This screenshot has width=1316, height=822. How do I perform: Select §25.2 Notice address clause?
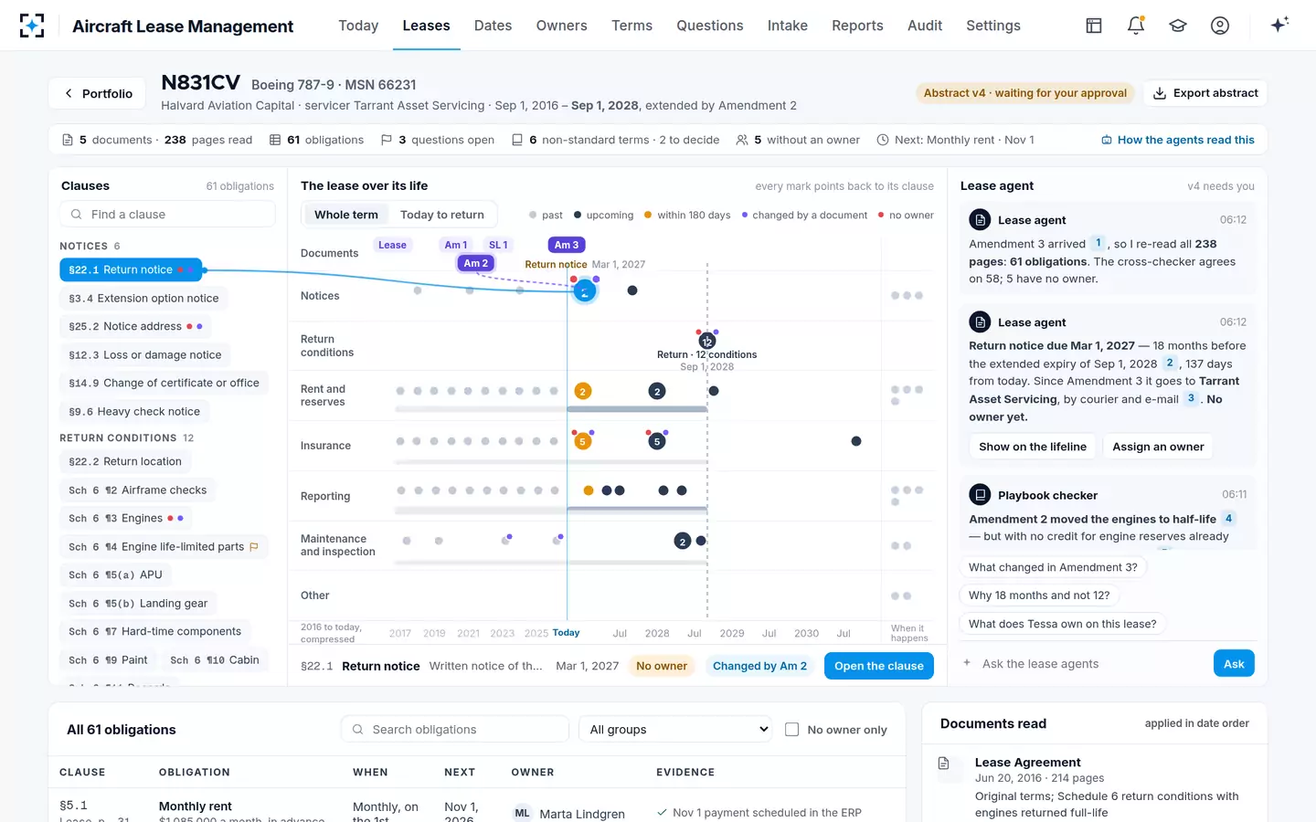[135, 326]
